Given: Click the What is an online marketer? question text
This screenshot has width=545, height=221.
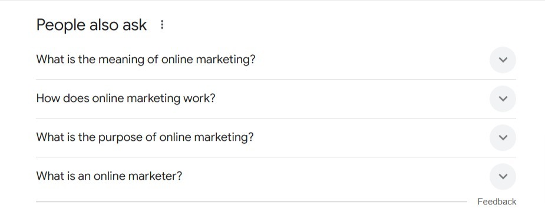Looking at the screenshot, I should point(109,176).
